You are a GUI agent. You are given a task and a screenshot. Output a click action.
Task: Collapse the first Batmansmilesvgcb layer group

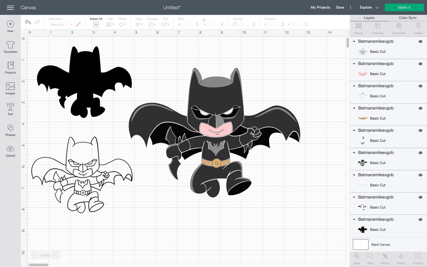pyautogui.click(x=354, y=41)
